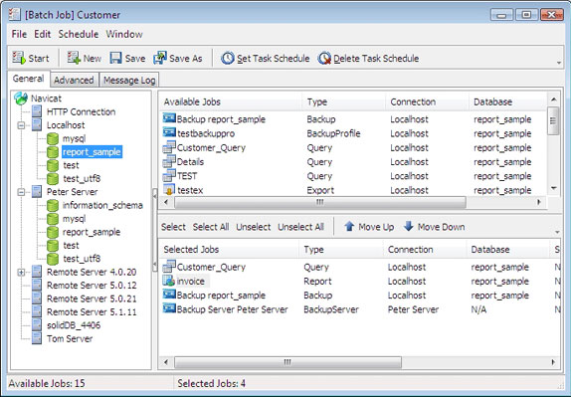Click the testex export icon
Viewport: 571px width, 397px height.
point(169,190)
